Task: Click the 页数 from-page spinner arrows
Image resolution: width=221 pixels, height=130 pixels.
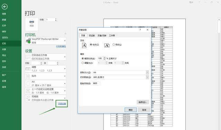Action: 41,63
